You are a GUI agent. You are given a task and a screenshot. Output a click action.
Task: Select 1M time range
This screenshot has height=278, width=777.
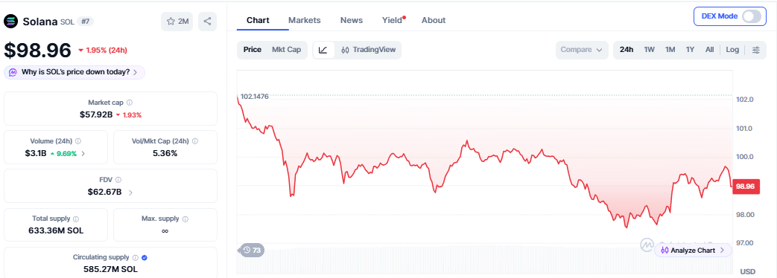coord(670,50)
